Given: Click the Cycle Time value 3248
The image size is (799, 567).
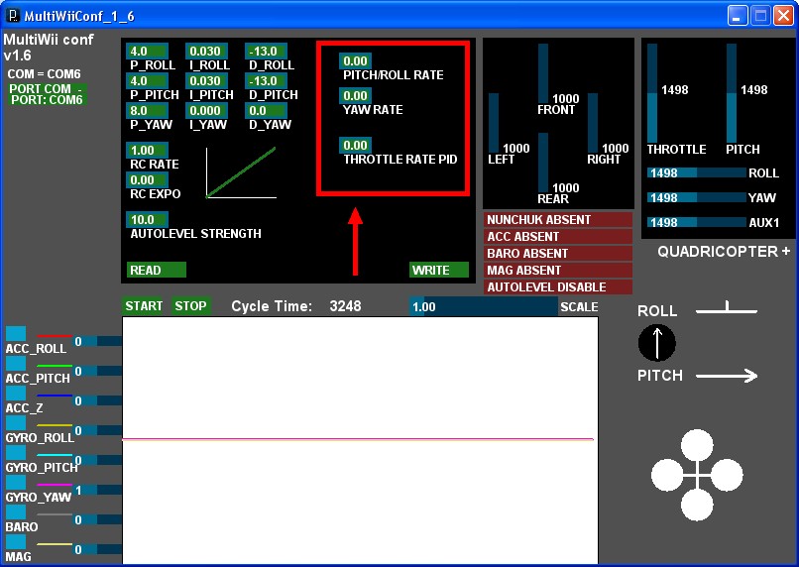Looking at the screenshot, I should [346, 306].
